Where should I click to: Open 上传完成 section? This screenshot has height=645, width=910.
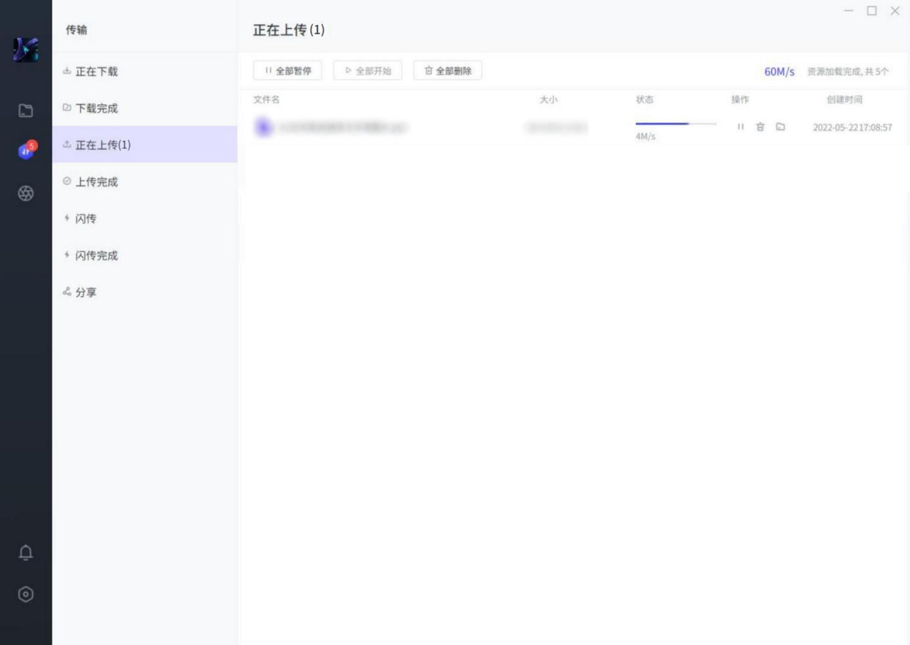point(97,182)
